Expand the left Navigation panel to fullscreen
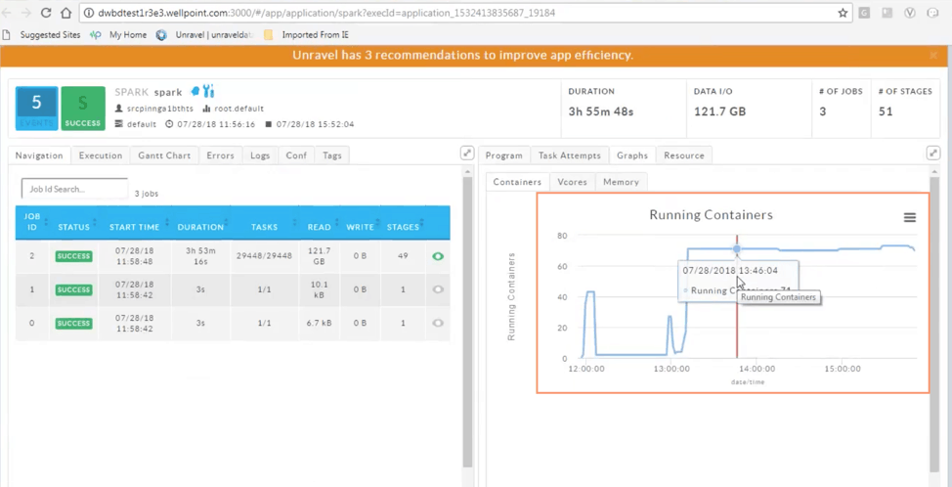The image size is (952, 487). [467, 154]
